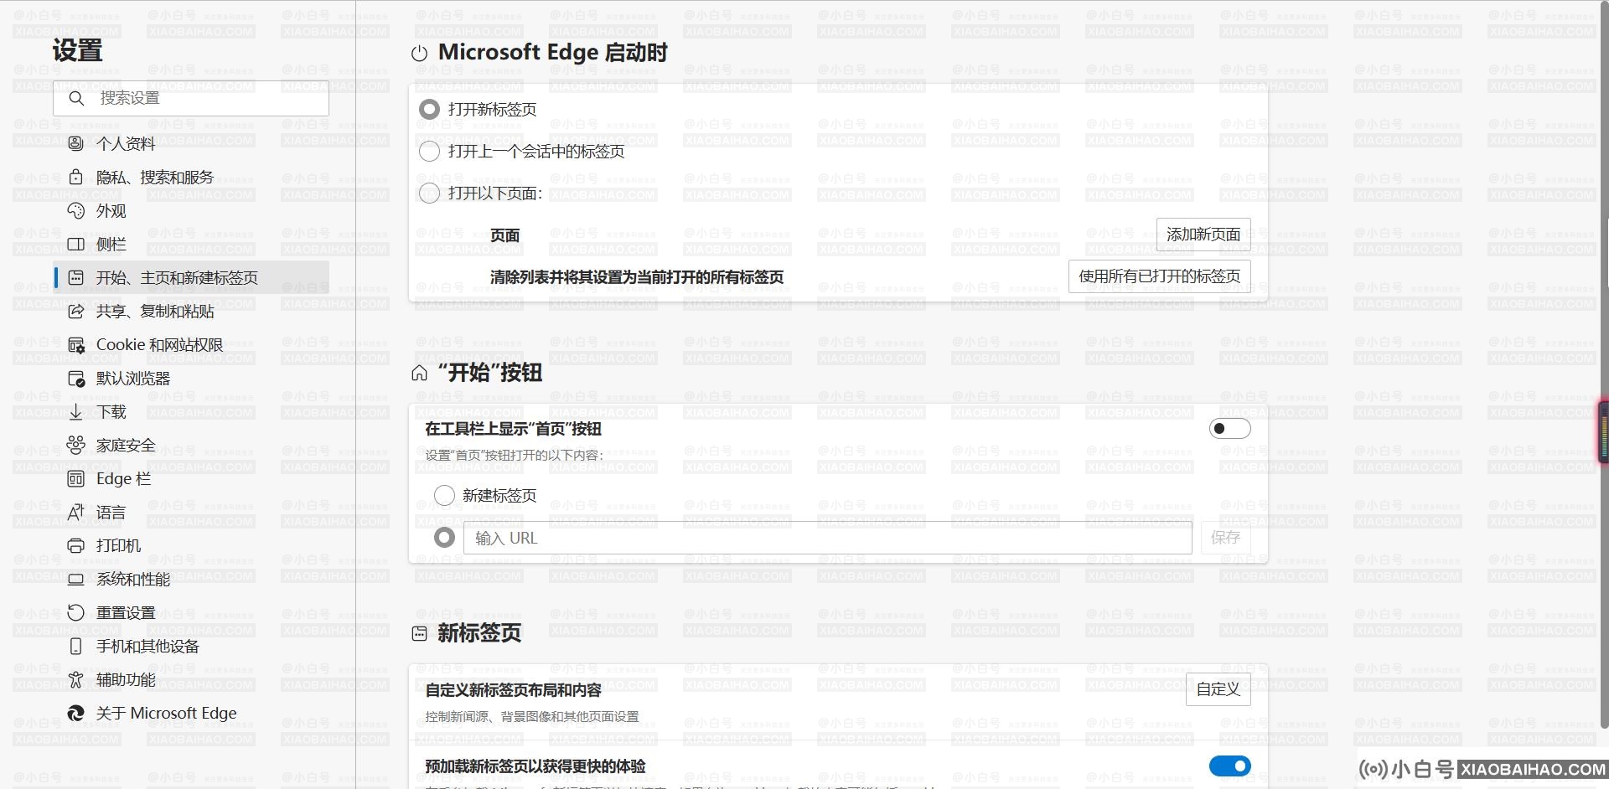The height and width of the screenshot is (789, 1609).
Task: Click the Sidebar panel icon
Action: point(75,244)
